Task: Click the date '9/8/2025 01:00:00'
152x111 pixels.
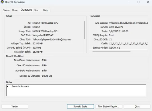Action: [x=119, y=31]
